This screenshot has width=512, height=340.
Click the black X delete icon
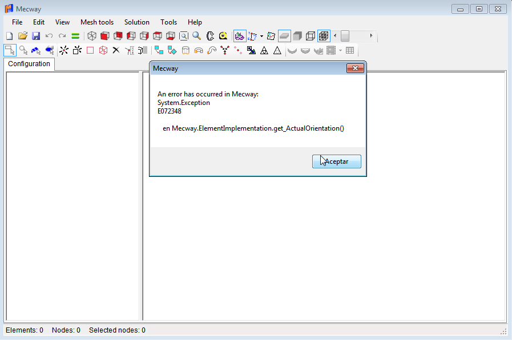coord(116,50)
